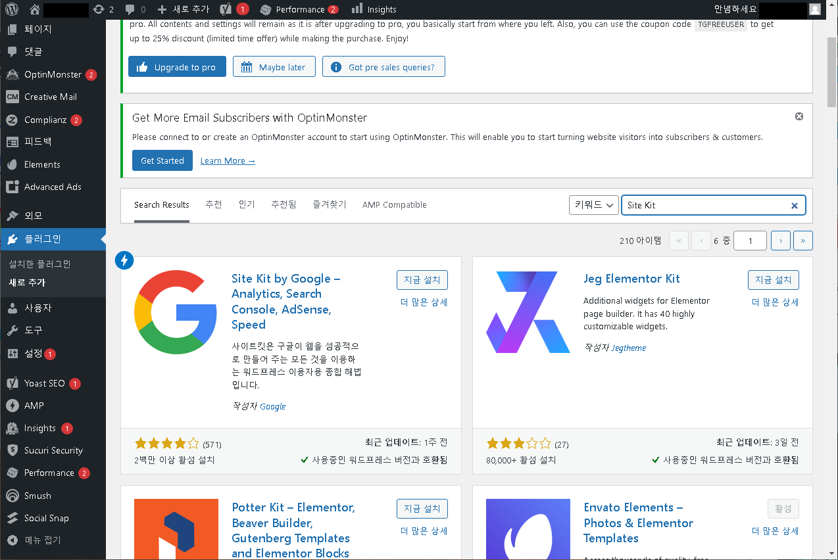Open the Google author link
The image size is (838, 560).
coord(272,407)
